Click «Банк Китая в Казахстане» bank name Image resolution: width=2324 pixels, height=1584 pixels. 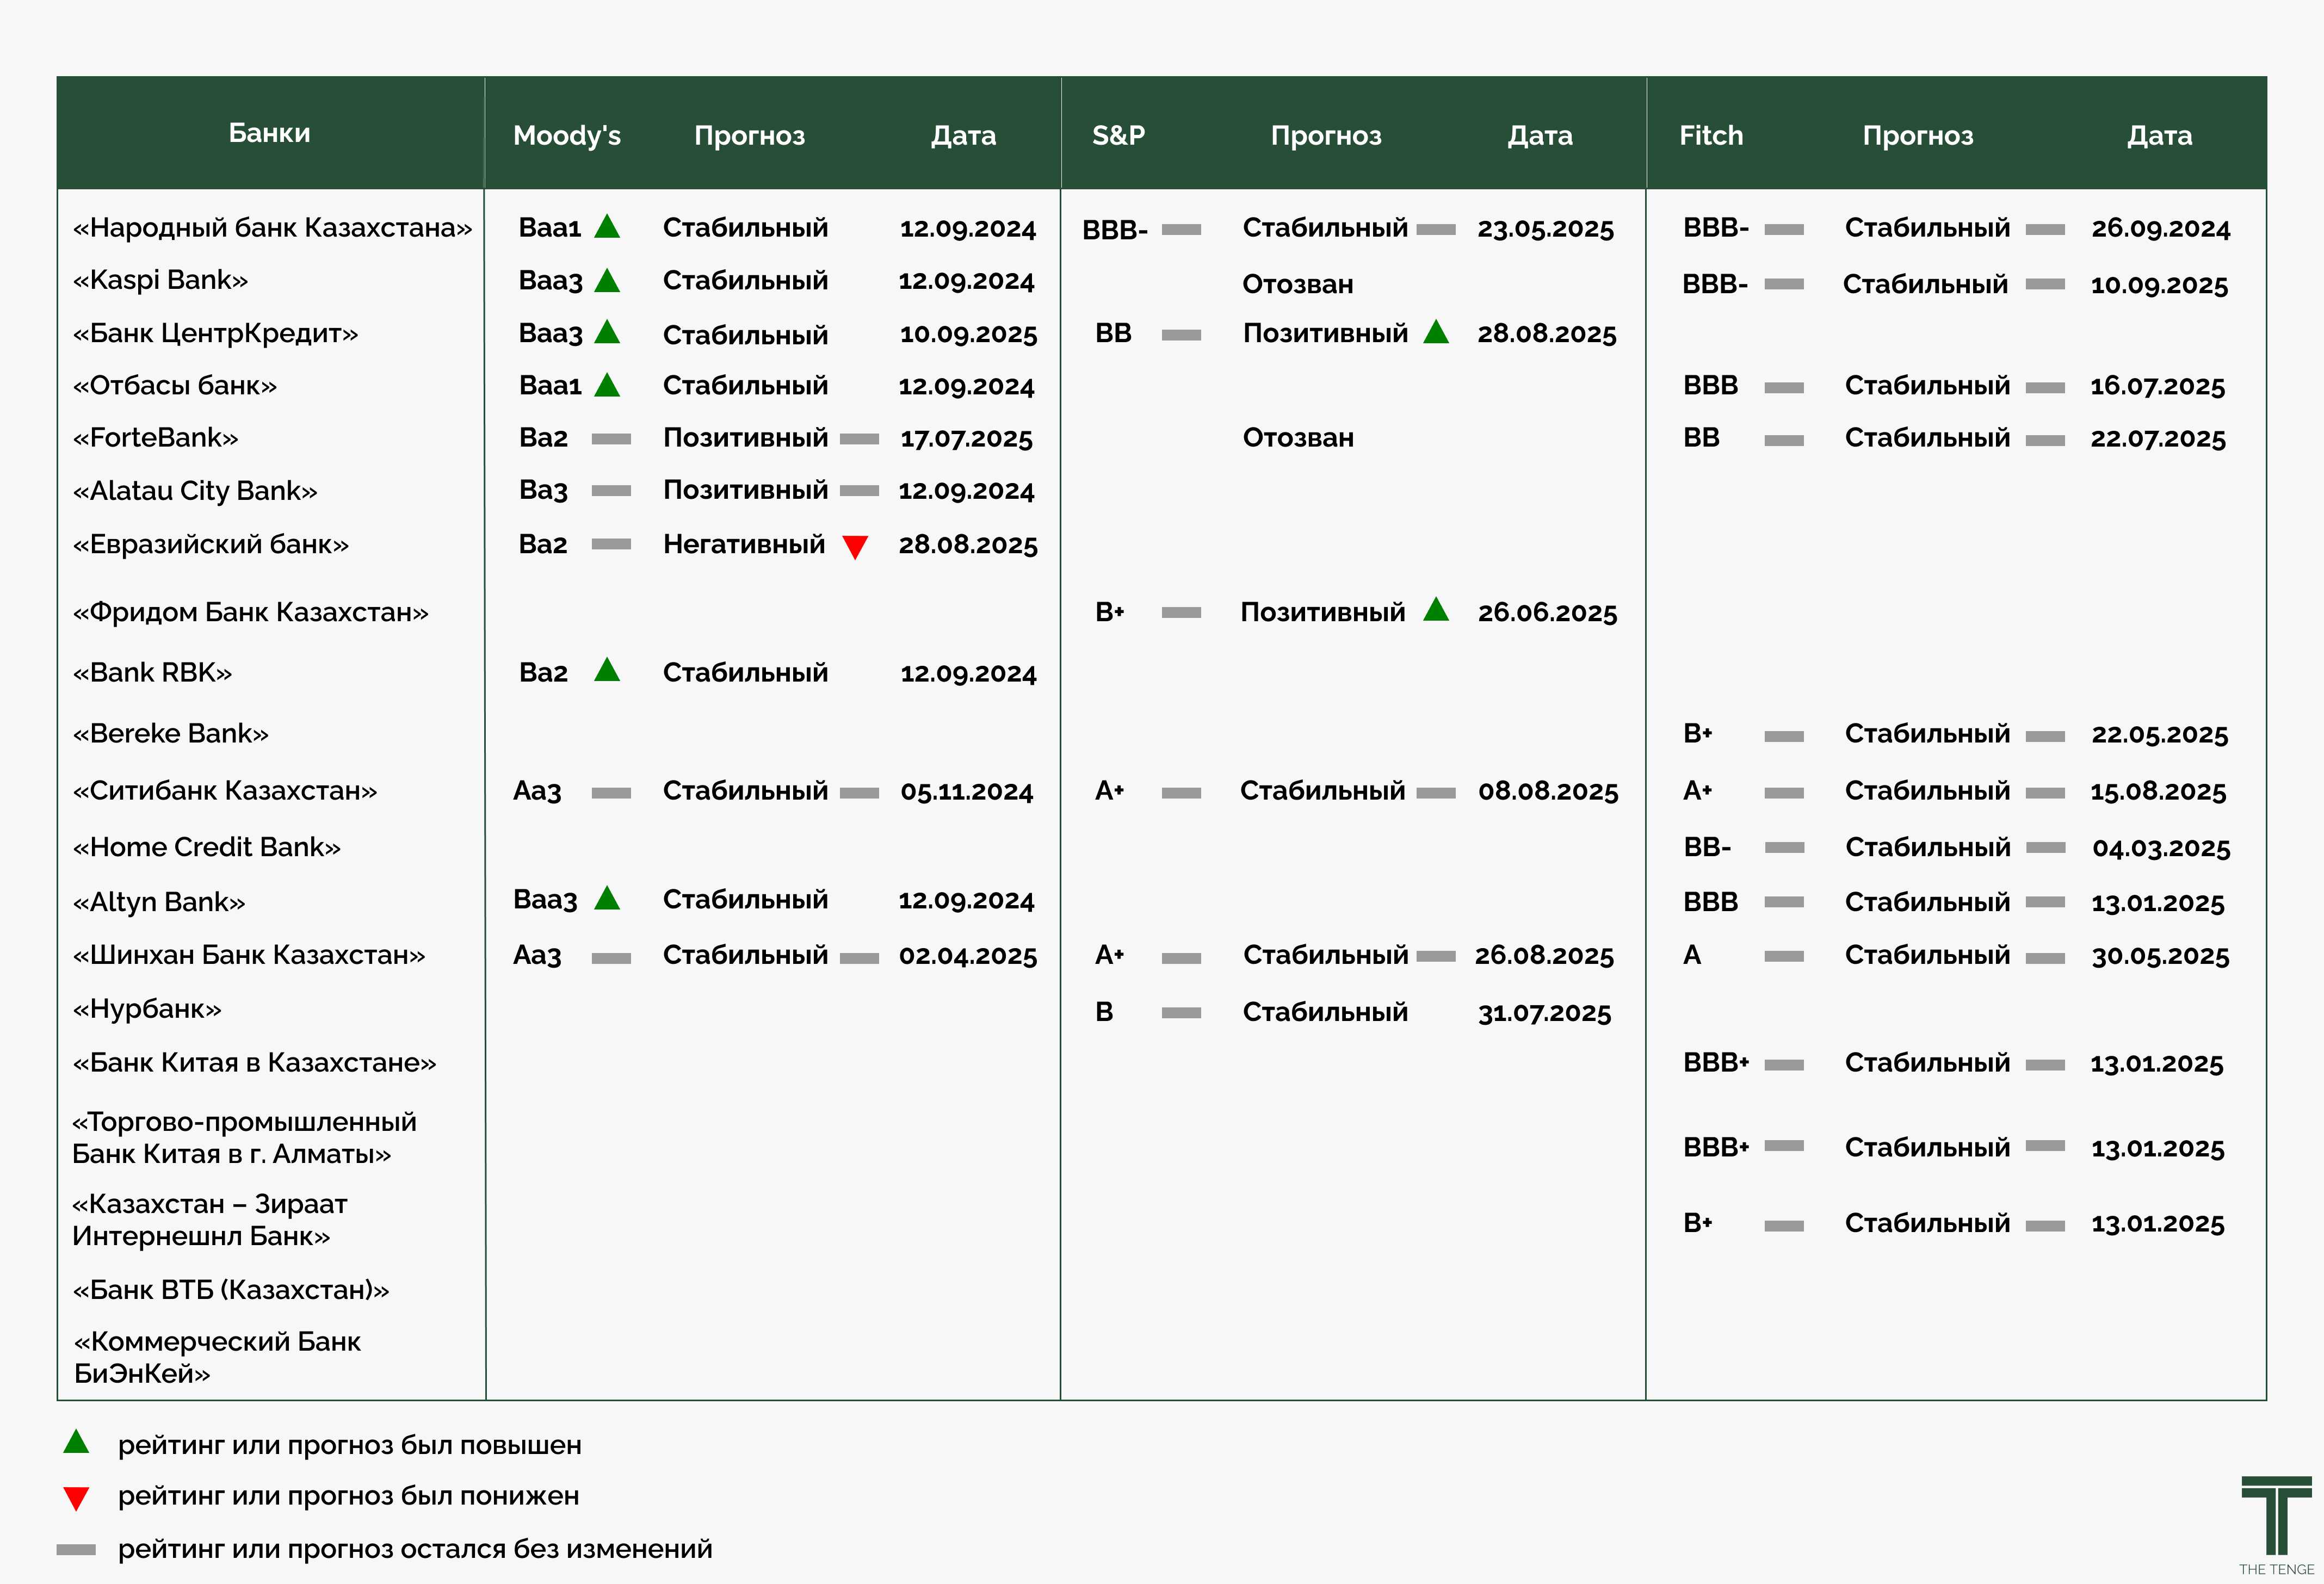tap(255, 1062)
